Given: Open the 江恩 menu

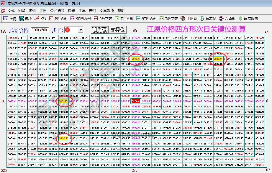Looking at the screenshot, I should [x=43, y=11].
